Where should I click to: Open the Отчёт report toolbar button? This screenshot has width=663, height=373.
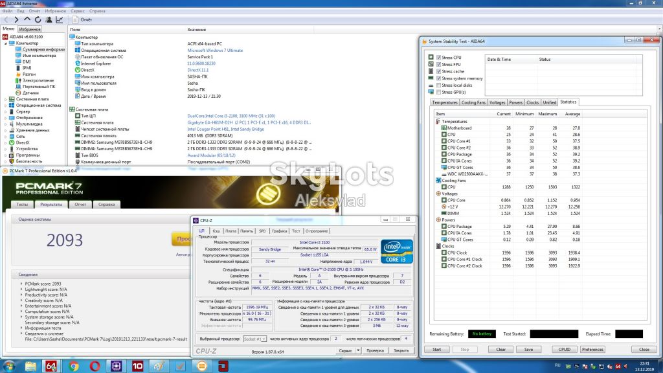pos(82,19)
